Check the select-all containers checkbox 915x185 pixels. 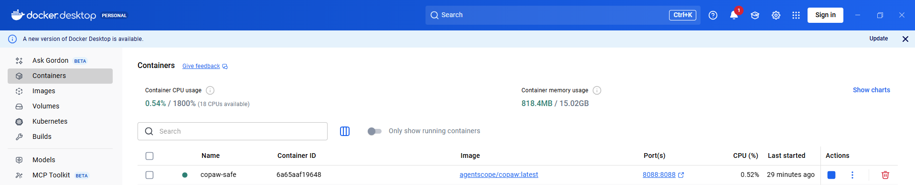coord(149,156)
